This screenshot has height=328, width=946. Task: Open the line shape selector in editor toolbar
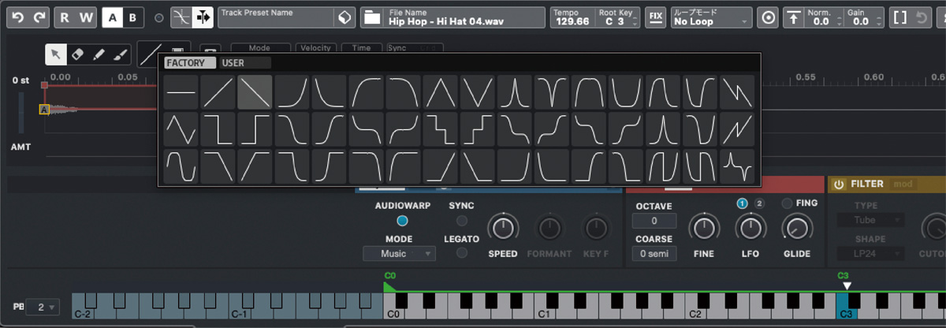click(x=151, y=54)
